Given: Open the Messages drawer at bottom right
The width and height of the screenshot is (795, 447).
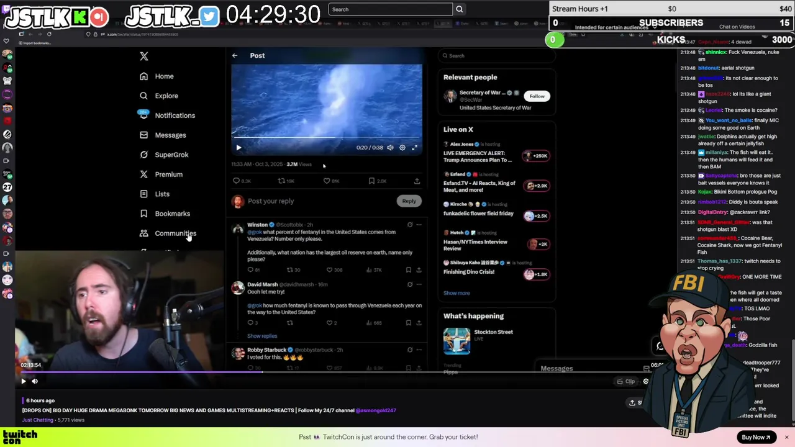Looking at the screenshot, I should tap(594, 369).
